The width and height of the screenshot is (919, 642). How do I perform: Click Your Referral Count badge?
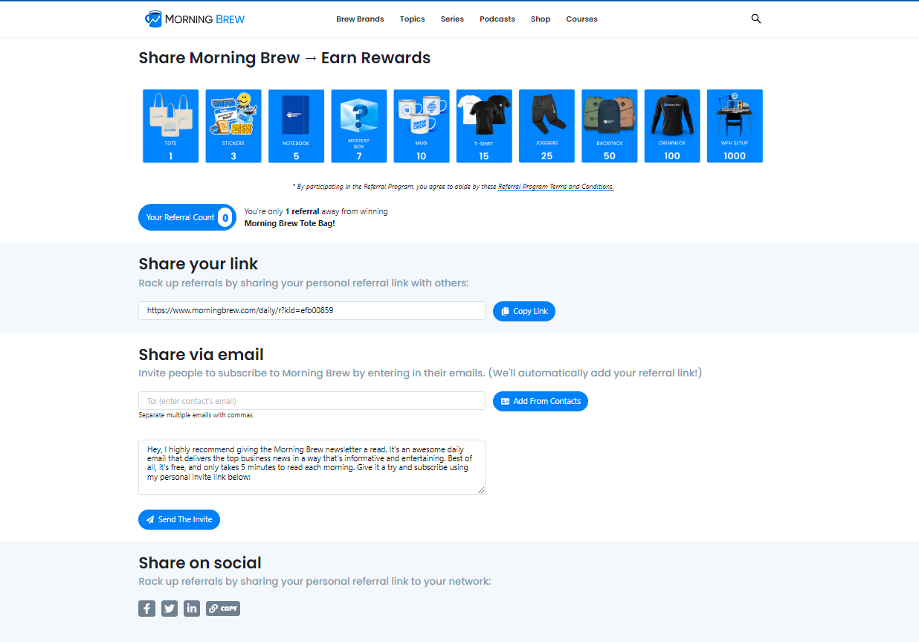tap(187, 217)
